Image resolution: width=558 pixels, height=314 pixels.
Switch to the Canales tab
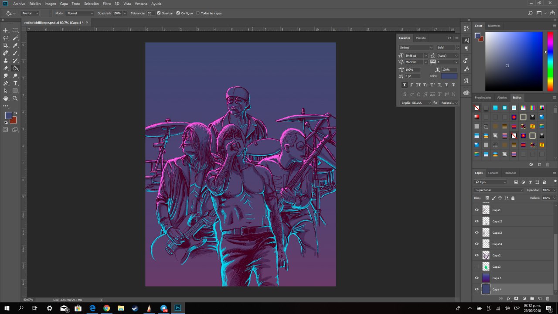click(493, 173)
